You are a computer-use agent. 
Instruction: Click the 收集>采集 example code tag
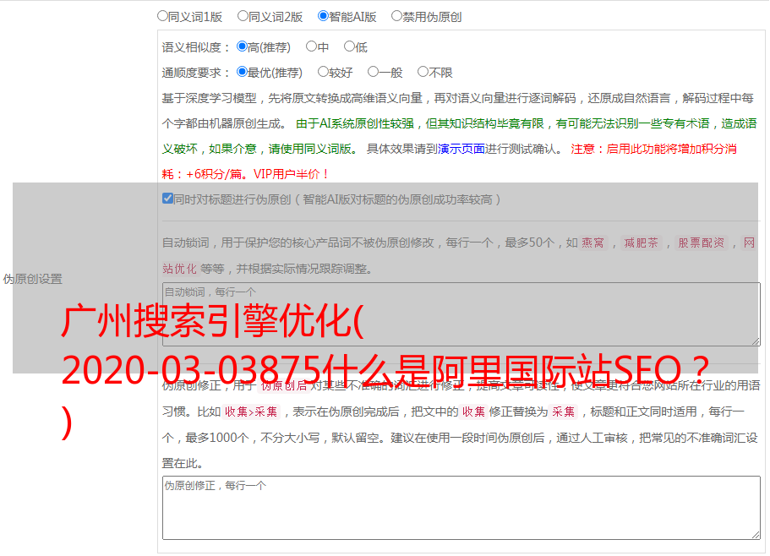(251, 412)
